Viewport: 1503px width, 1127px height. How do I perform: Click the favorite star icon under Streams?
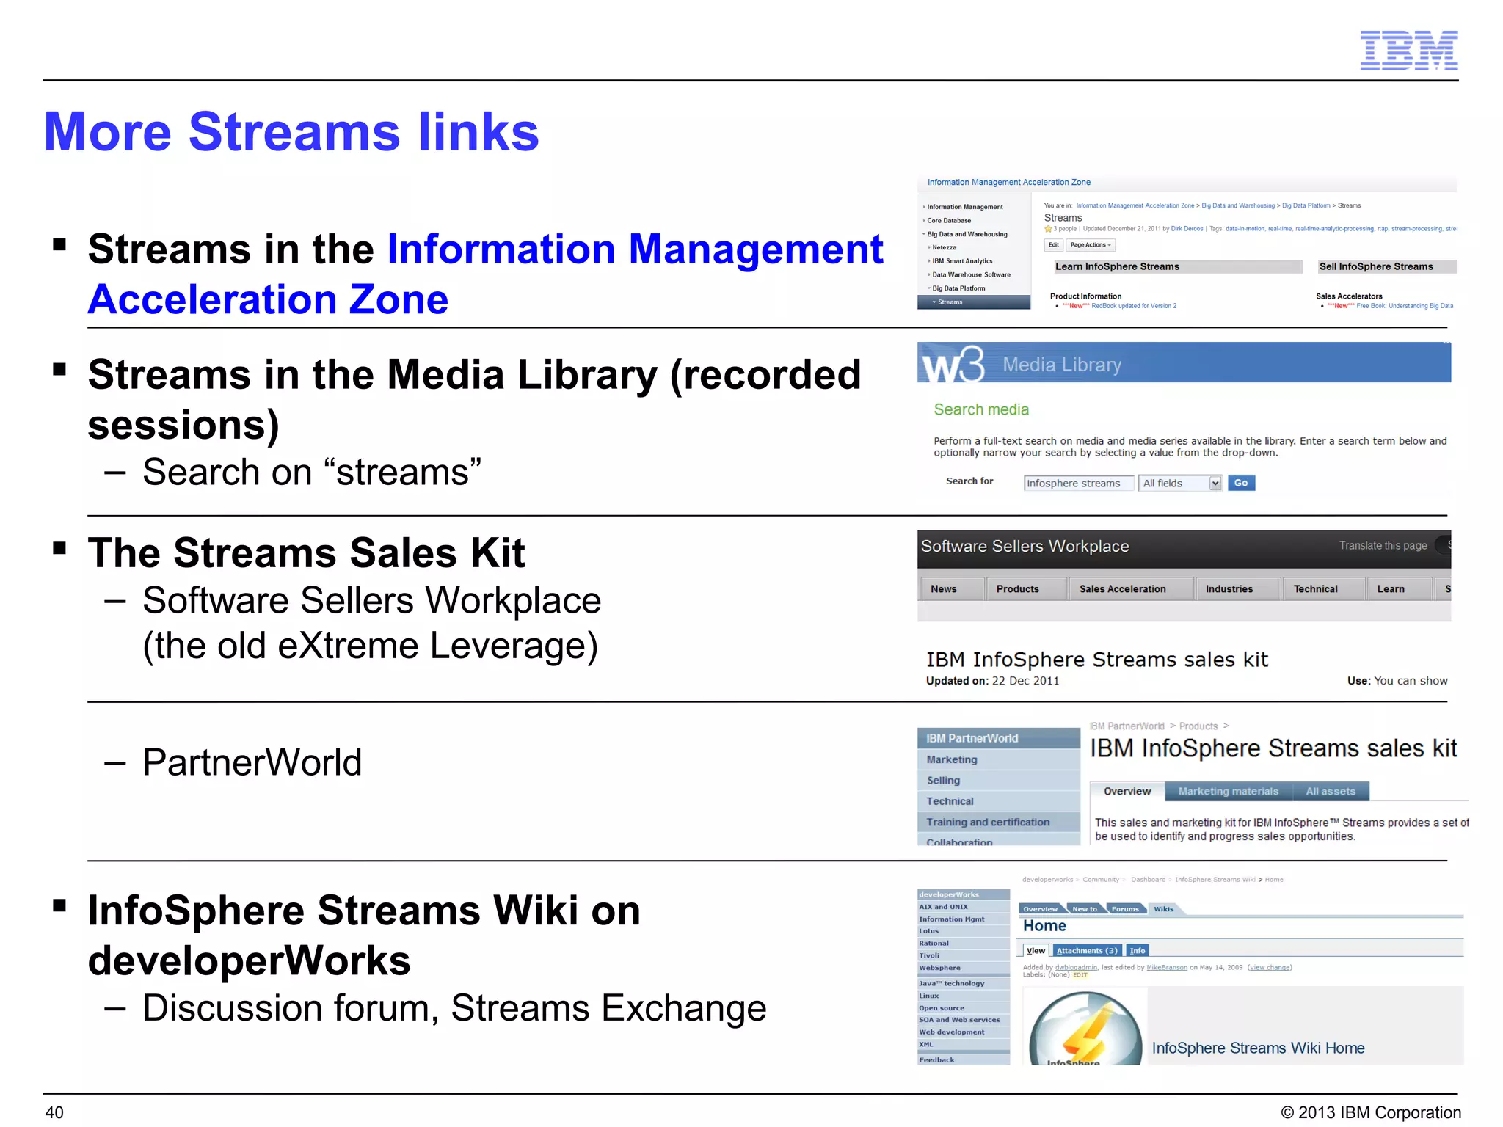1048,229
